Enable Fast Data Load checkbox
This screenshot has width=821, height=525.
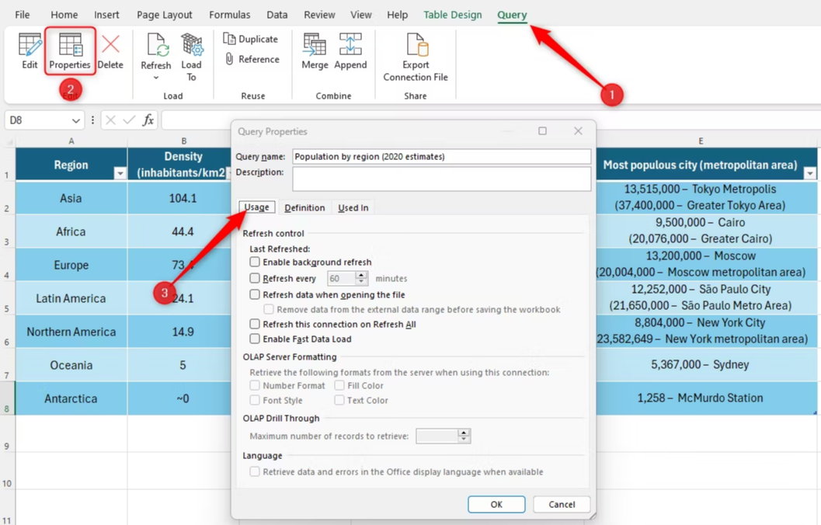(x=255, y=339)
